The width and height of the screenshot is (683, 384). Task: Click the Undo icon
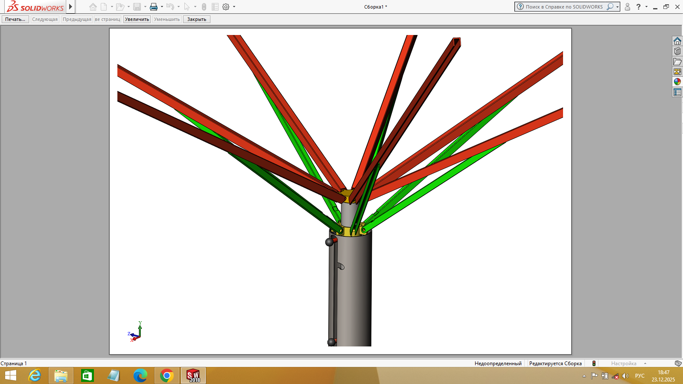(170, 7)
